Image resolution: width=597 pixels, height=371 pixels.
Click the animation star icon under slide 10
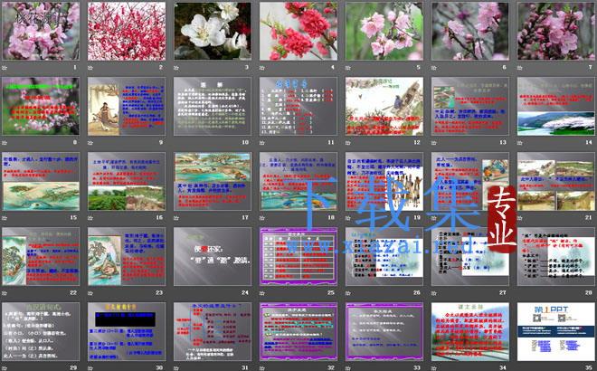[x=176, y=143]
